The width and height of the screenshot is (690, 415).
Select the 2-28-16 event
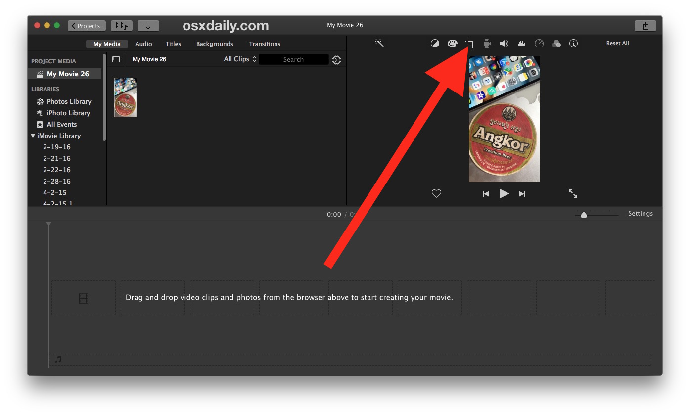(x=57, y=181)
